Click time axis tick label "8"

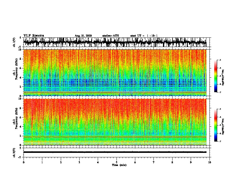point(172,162)
